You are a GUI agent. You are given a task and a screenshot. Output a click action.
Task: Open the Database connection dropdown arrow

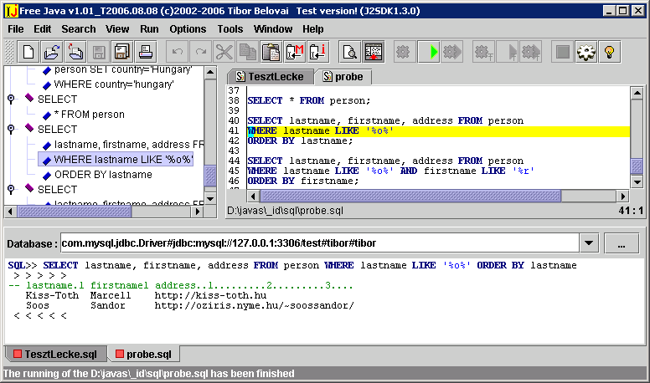(x=587, y=244)
